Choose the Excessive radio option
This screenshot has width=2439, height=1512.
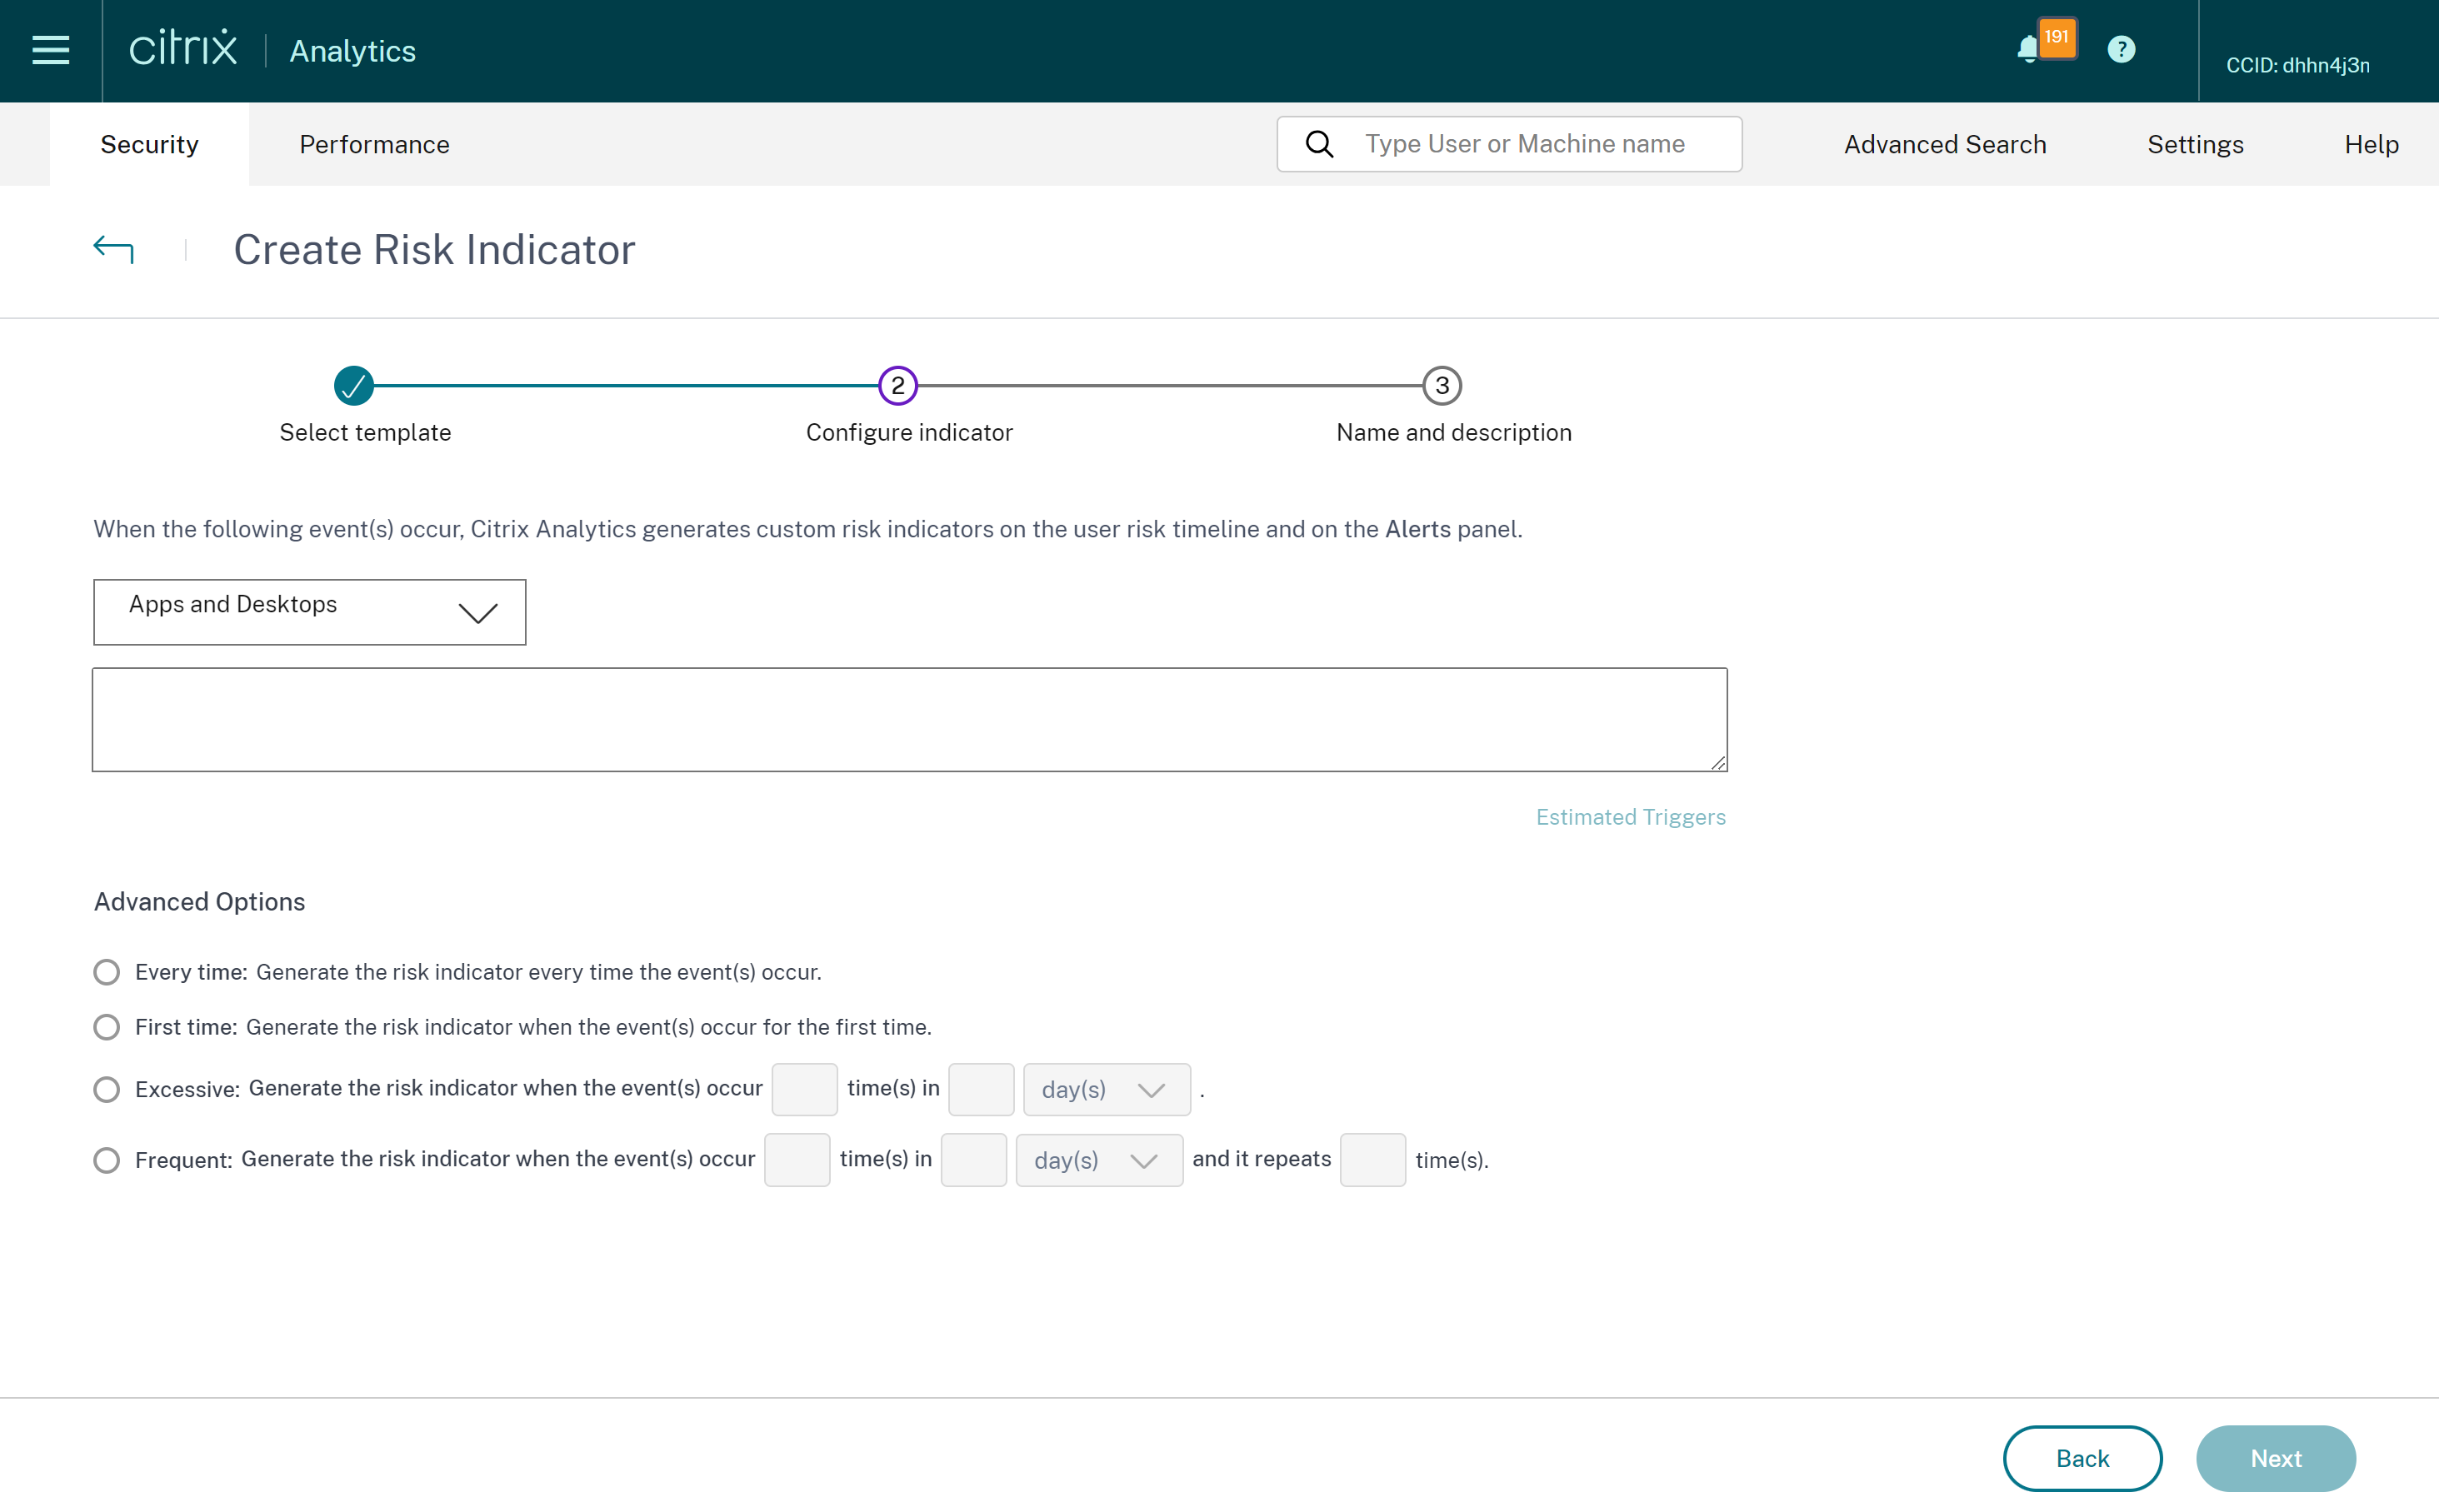[x=107, y=1089]
